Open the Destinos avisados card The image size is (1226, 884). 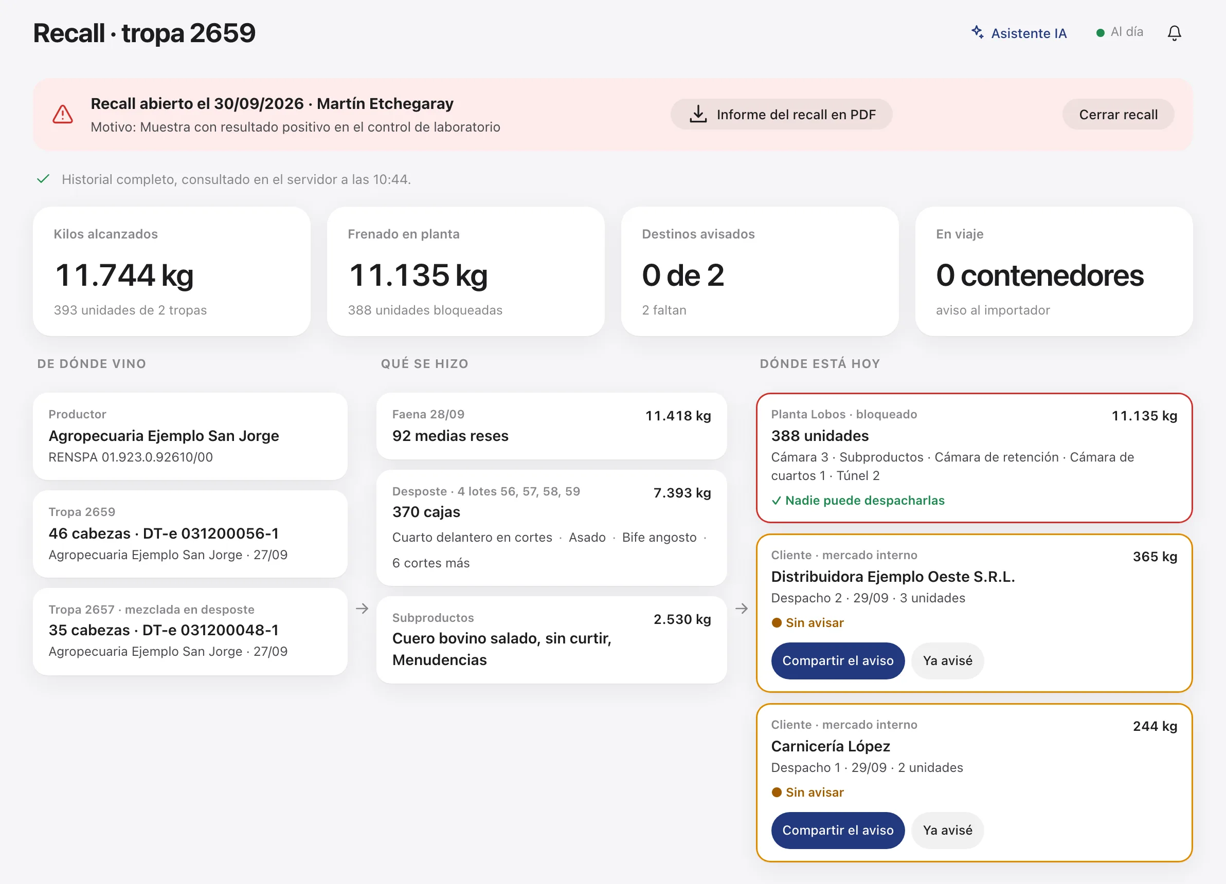tap(760, 271)
